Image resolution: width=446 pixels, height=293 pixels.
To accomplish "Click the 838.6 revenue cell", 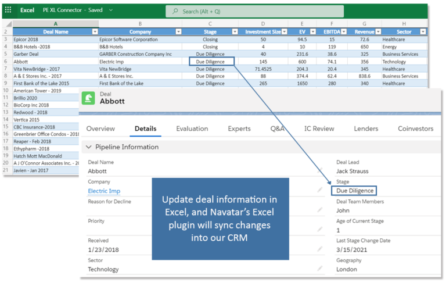I will pyautogui.click(x=364, y=76).
